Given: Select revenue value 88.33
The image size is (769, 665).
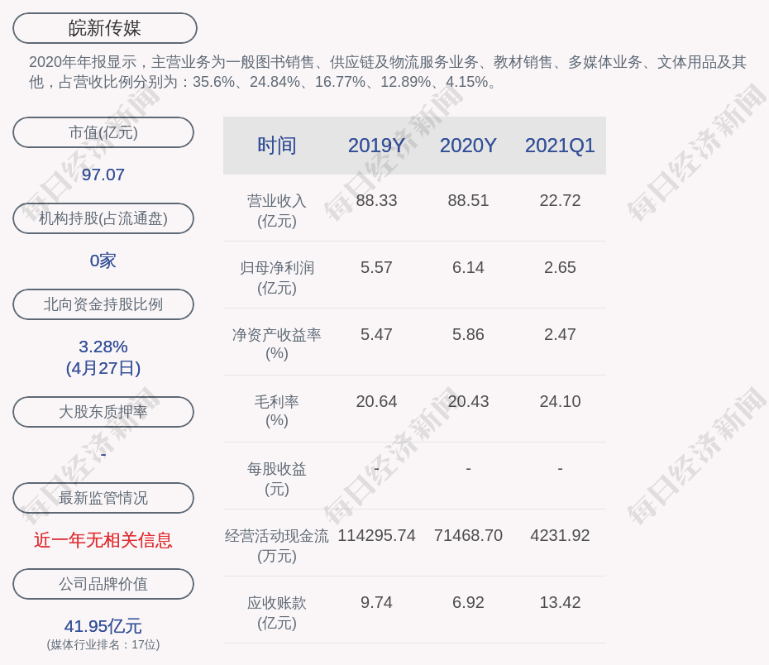Looking at the screenshot, I should click(x=376, y=201).
